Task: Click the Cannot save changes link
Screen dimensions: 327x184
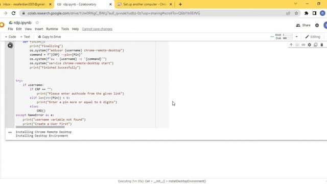Action: click(97, 29)
